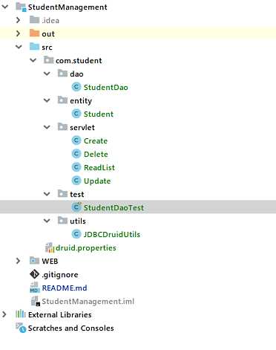This screenshot has height=350, width=276.
Task: Click the JDBCDruidUtils class icon
Action: 76,234
